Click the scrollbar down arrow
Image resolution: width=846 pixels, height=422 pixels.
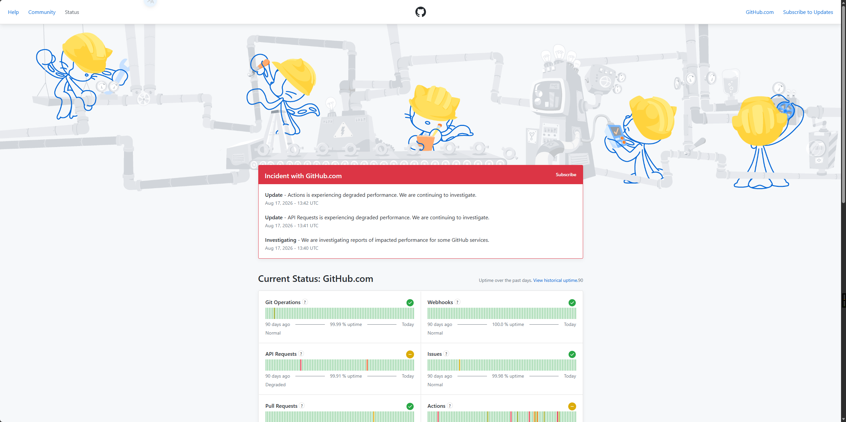pyautogui.click(x=843, y=419)
